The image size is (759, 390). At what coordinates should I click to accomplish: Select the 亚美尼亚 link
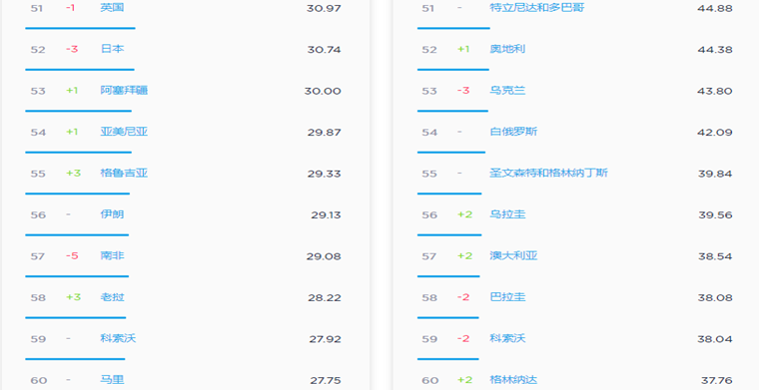(124, 132)
